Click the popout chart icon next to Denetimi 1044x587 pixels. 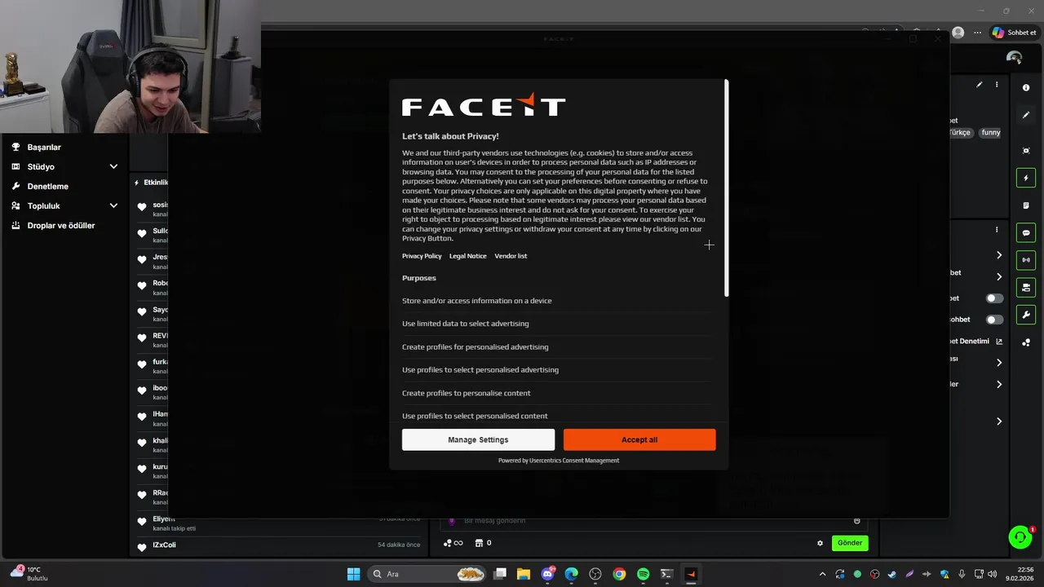point(999,341)
